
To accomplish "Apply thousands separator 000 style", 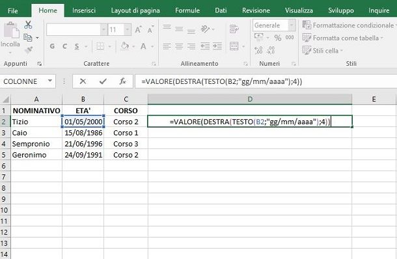I will click(x=290, y=38).
